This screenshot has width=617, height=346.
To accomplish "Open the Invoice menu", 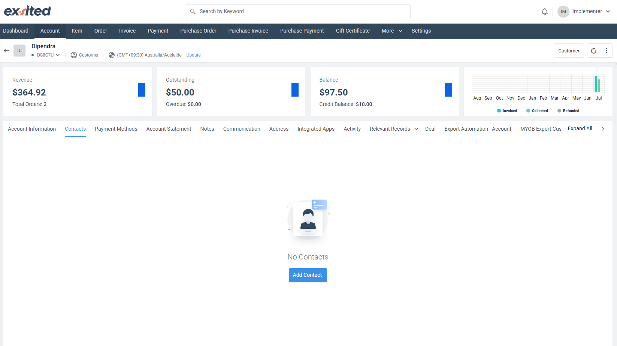I will (127, 31).
